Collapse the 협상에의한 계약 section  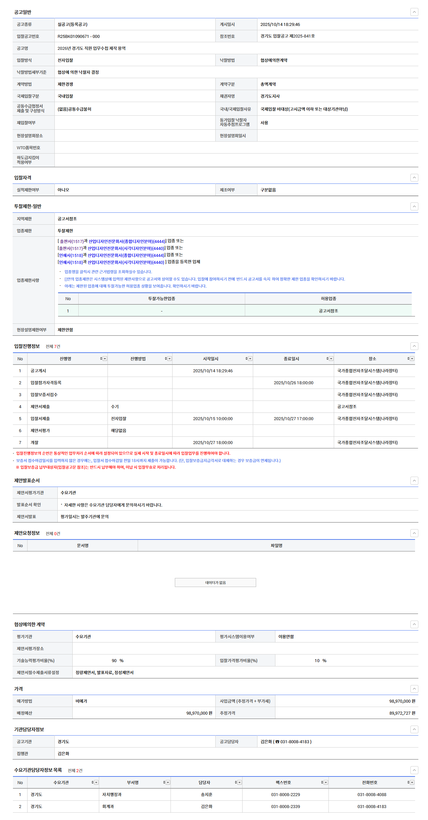click(x=414, y=624)
